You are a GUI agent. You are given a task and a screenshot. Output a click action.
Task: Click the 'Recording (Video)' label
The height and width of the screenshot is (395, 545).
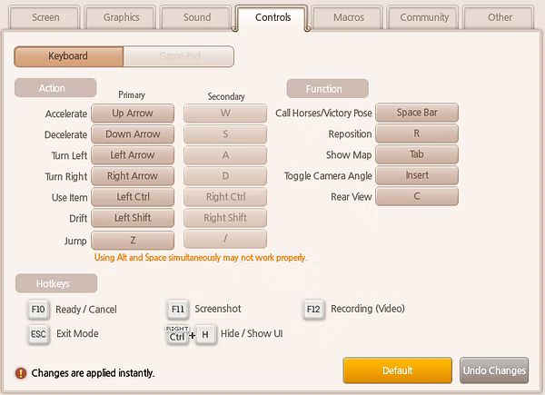tap(368, 309)
